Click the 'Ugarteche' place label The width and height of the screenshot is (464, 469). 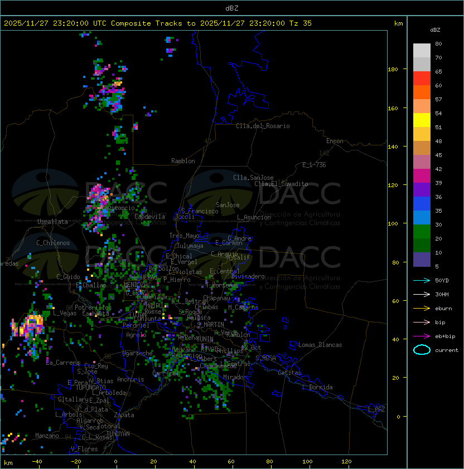(x=138, y=354)
